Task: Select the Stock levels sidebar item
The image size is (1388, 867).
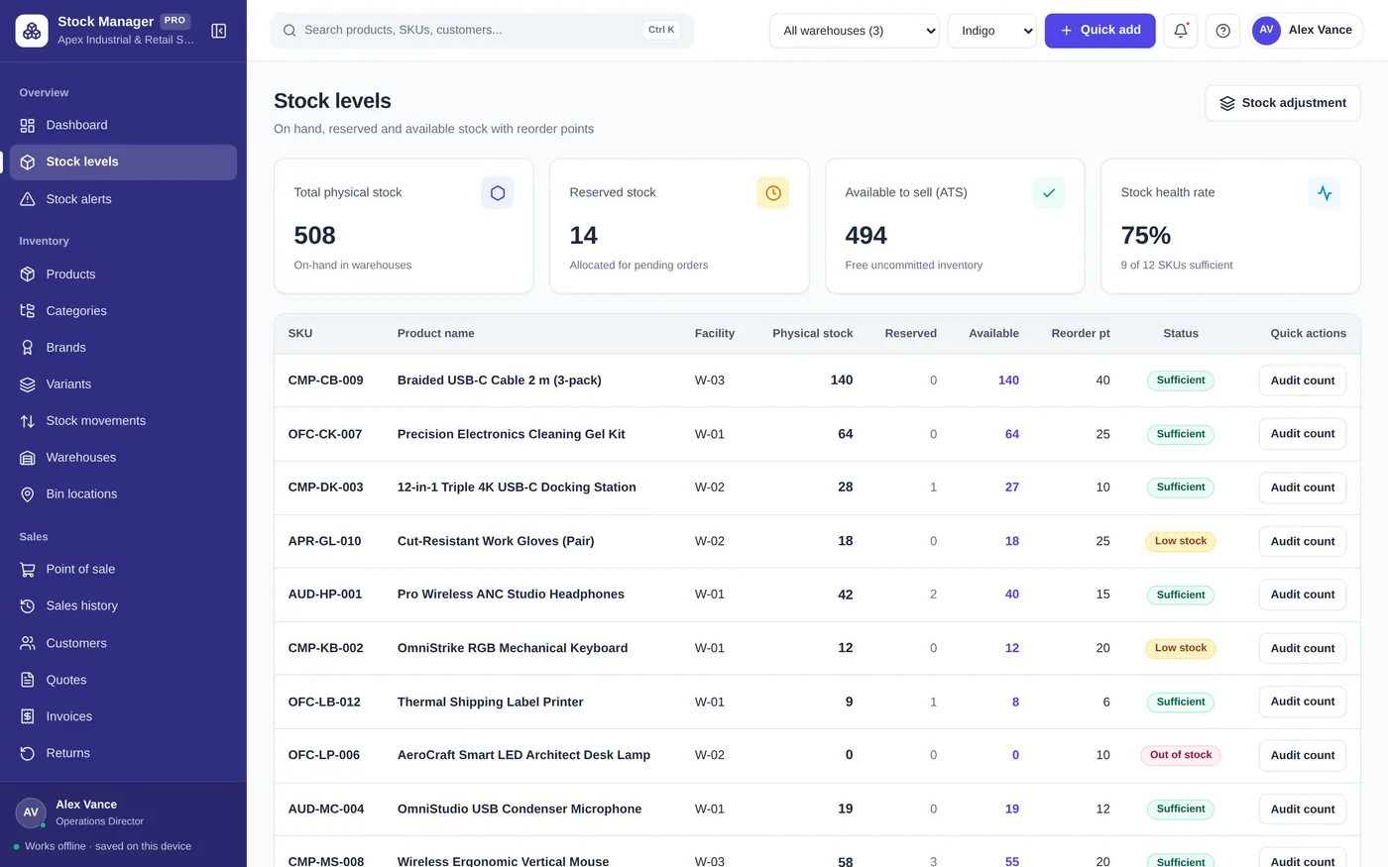Action: (123, 163)
